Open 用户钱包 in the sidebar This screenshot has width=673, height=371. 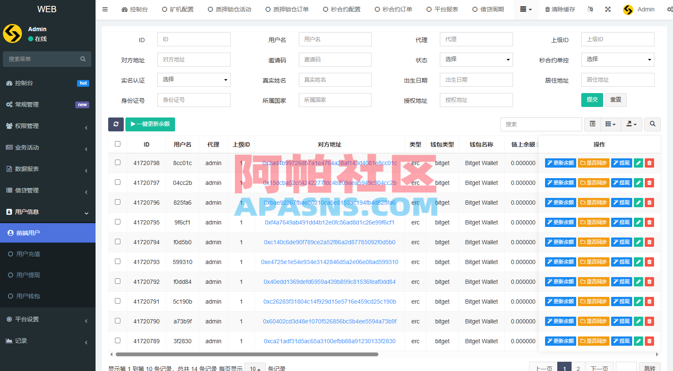[48, 296]
